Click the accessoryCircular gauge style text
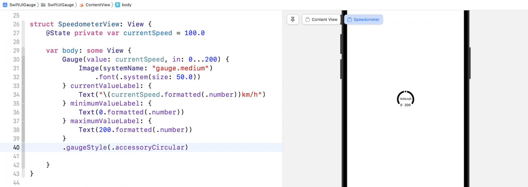Image resolution: width=528 pixels, height=187 pixels. 150,147
